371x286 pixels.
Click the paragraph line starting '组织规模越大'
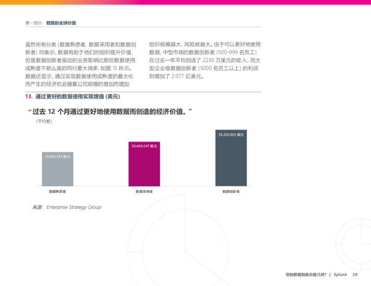(x=205, y=44)
